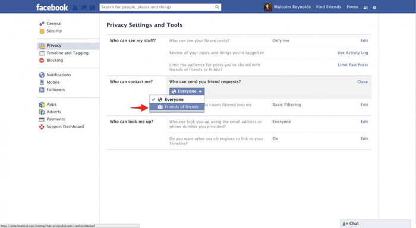This screenshot has height=228, width=416.
Task: Open the Facebook logo home link
Action: point(52,7)
